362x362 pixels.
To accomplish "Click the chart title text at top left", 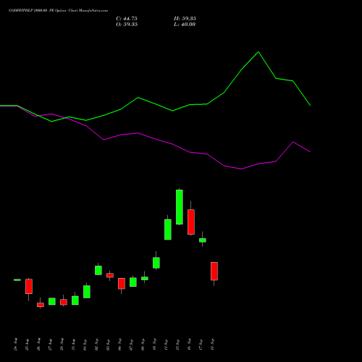I will click(58, 11).
